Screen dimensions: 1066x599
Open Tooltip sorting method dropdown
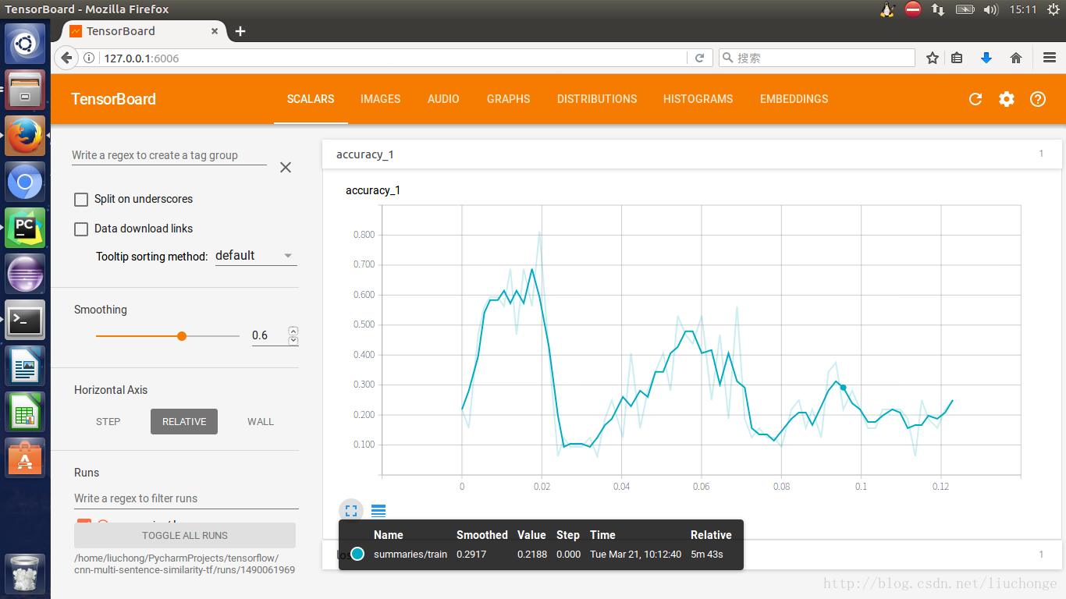(x=256, y=256)
